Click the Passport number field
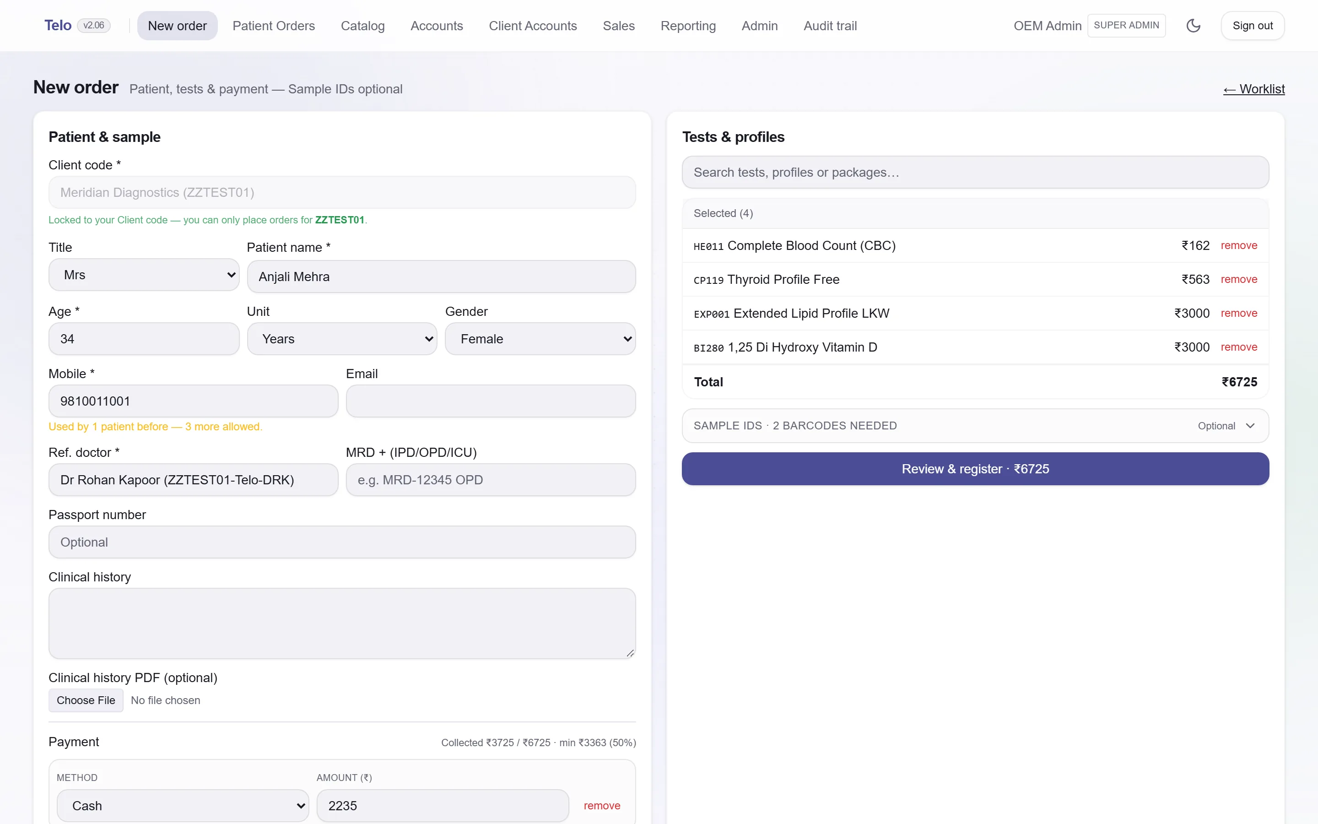The image size is (1318, 824). (x=342, y=542)
